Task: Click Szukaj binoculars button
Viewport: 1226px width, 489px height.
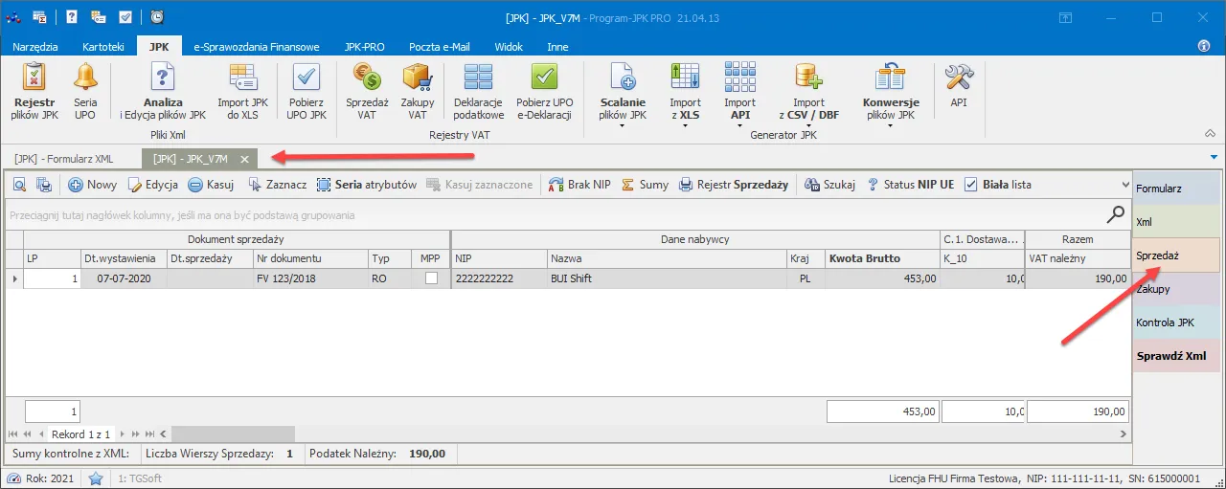Action: pyautogui.click(x=829, y=185)
